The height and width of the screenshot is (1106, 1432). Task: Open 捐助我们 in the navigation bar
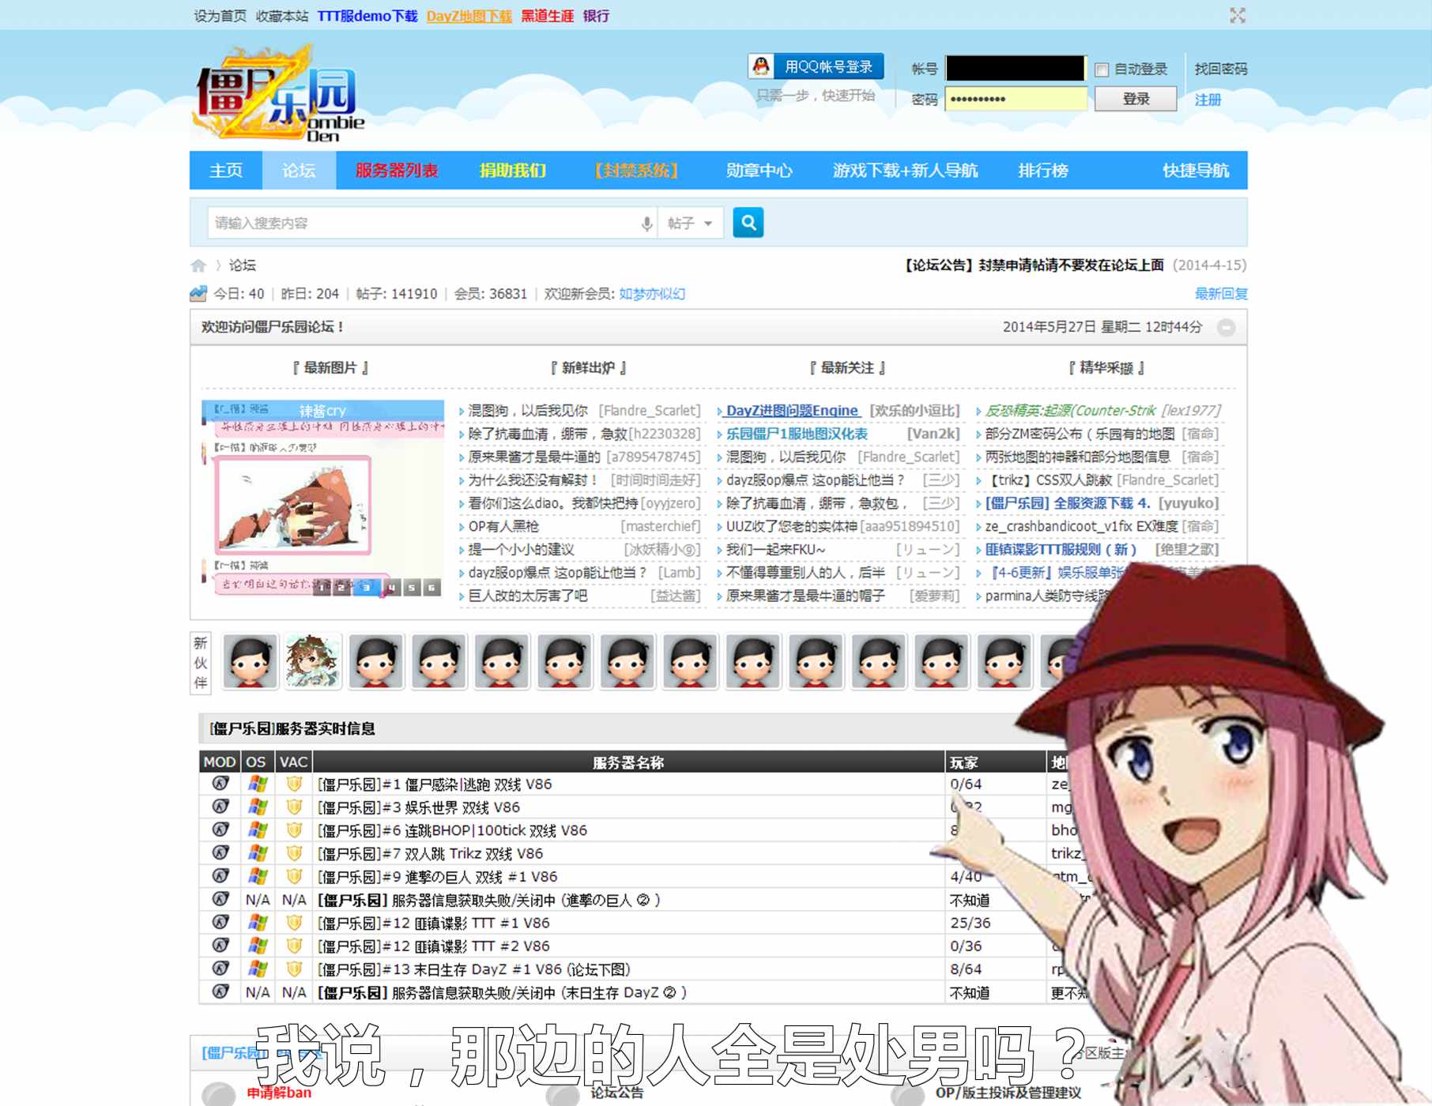click(512, 171)
